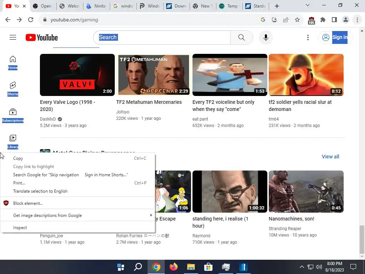Click the Share this page icon
This screenshot has height=274, width=365.
(x=286, y=20)
